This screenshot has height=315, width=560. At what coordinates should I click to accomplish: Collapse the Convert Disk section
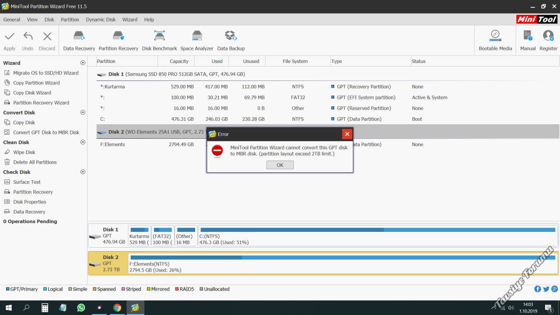[x=83, y=112]
